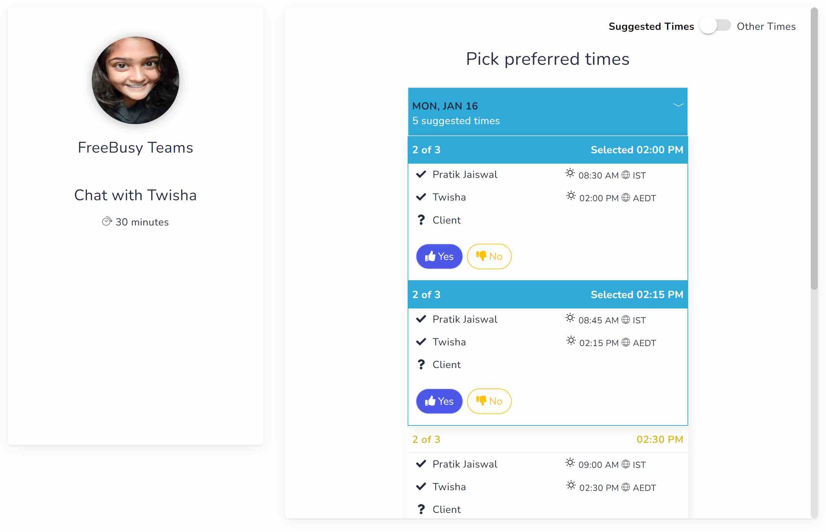Click sun icon beside 02:15 PM AEDT

[571, 341]
